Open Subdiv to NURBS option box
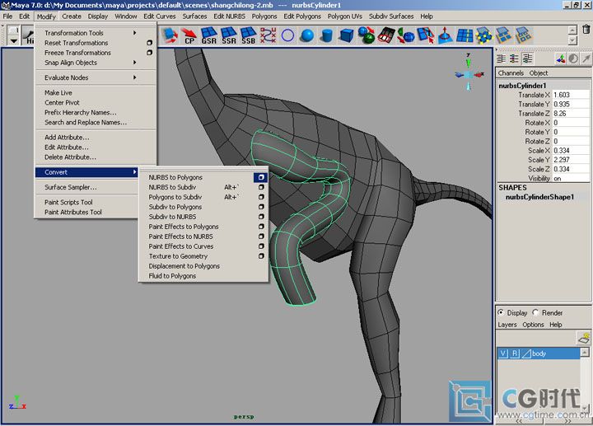Viewport: 593px width, 426px height. coord(261,217)
